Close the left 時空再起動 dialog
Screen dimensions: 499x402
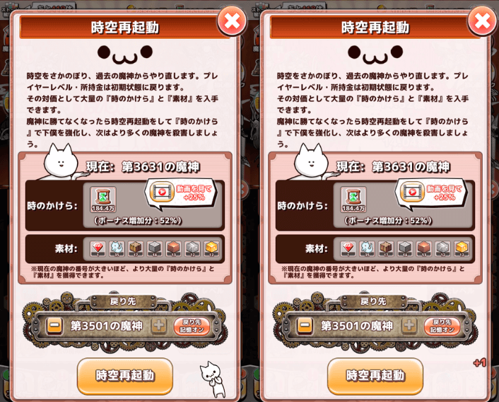(x=232, y=21)
